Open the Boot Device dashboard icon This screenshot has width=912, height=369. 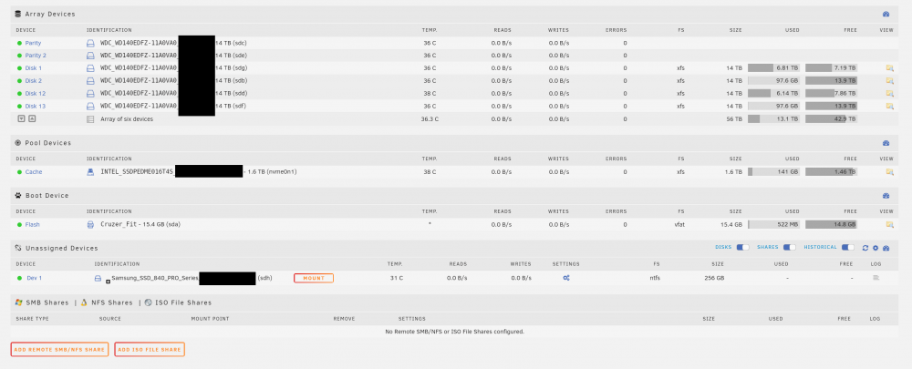886,196
